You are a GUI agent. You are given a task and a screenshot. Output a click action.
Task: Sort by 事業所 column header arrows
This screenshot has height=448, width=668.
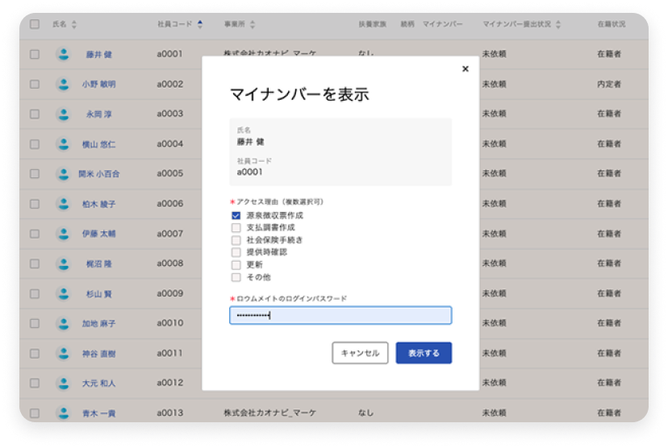(x=253, y=25)
